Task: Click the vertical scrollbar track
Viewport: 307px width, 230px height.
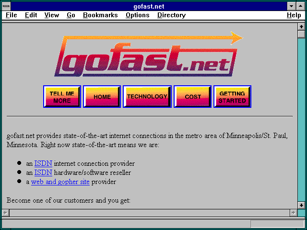Action: (x=301, y=120)
